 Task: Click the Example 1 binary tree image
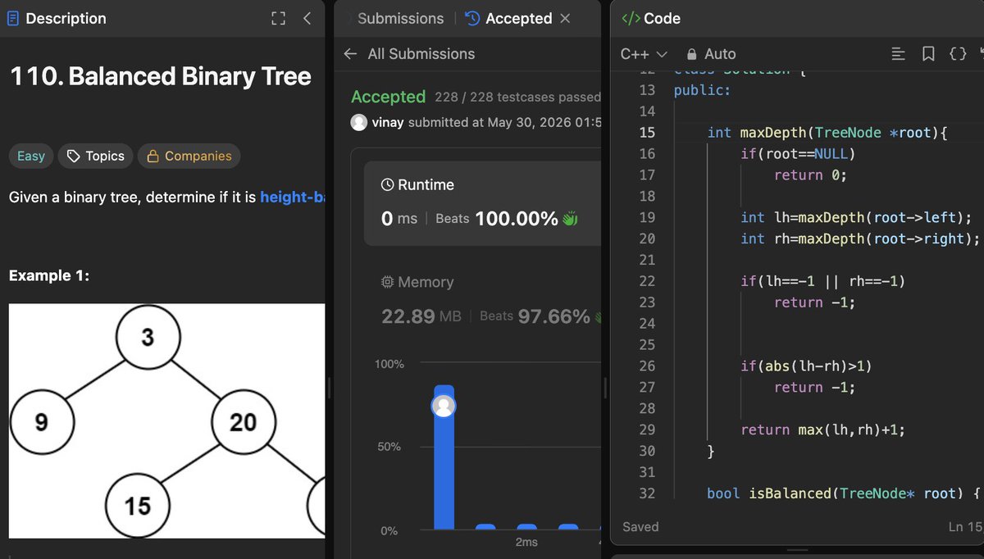(166, 420)
